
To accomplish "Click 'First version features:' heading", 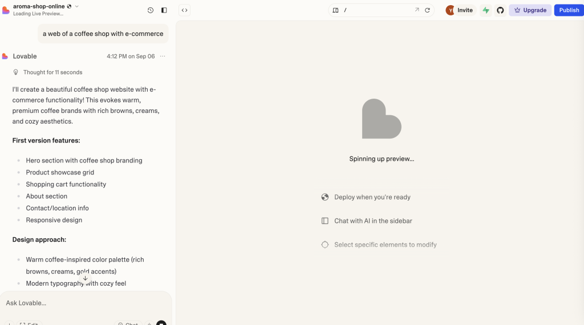I will (x=46, y=140).
